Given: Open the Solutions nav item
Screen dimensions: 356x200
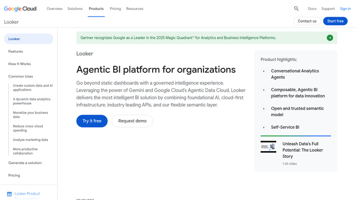Looking at the screenshot, I should (x=75, y=9).
